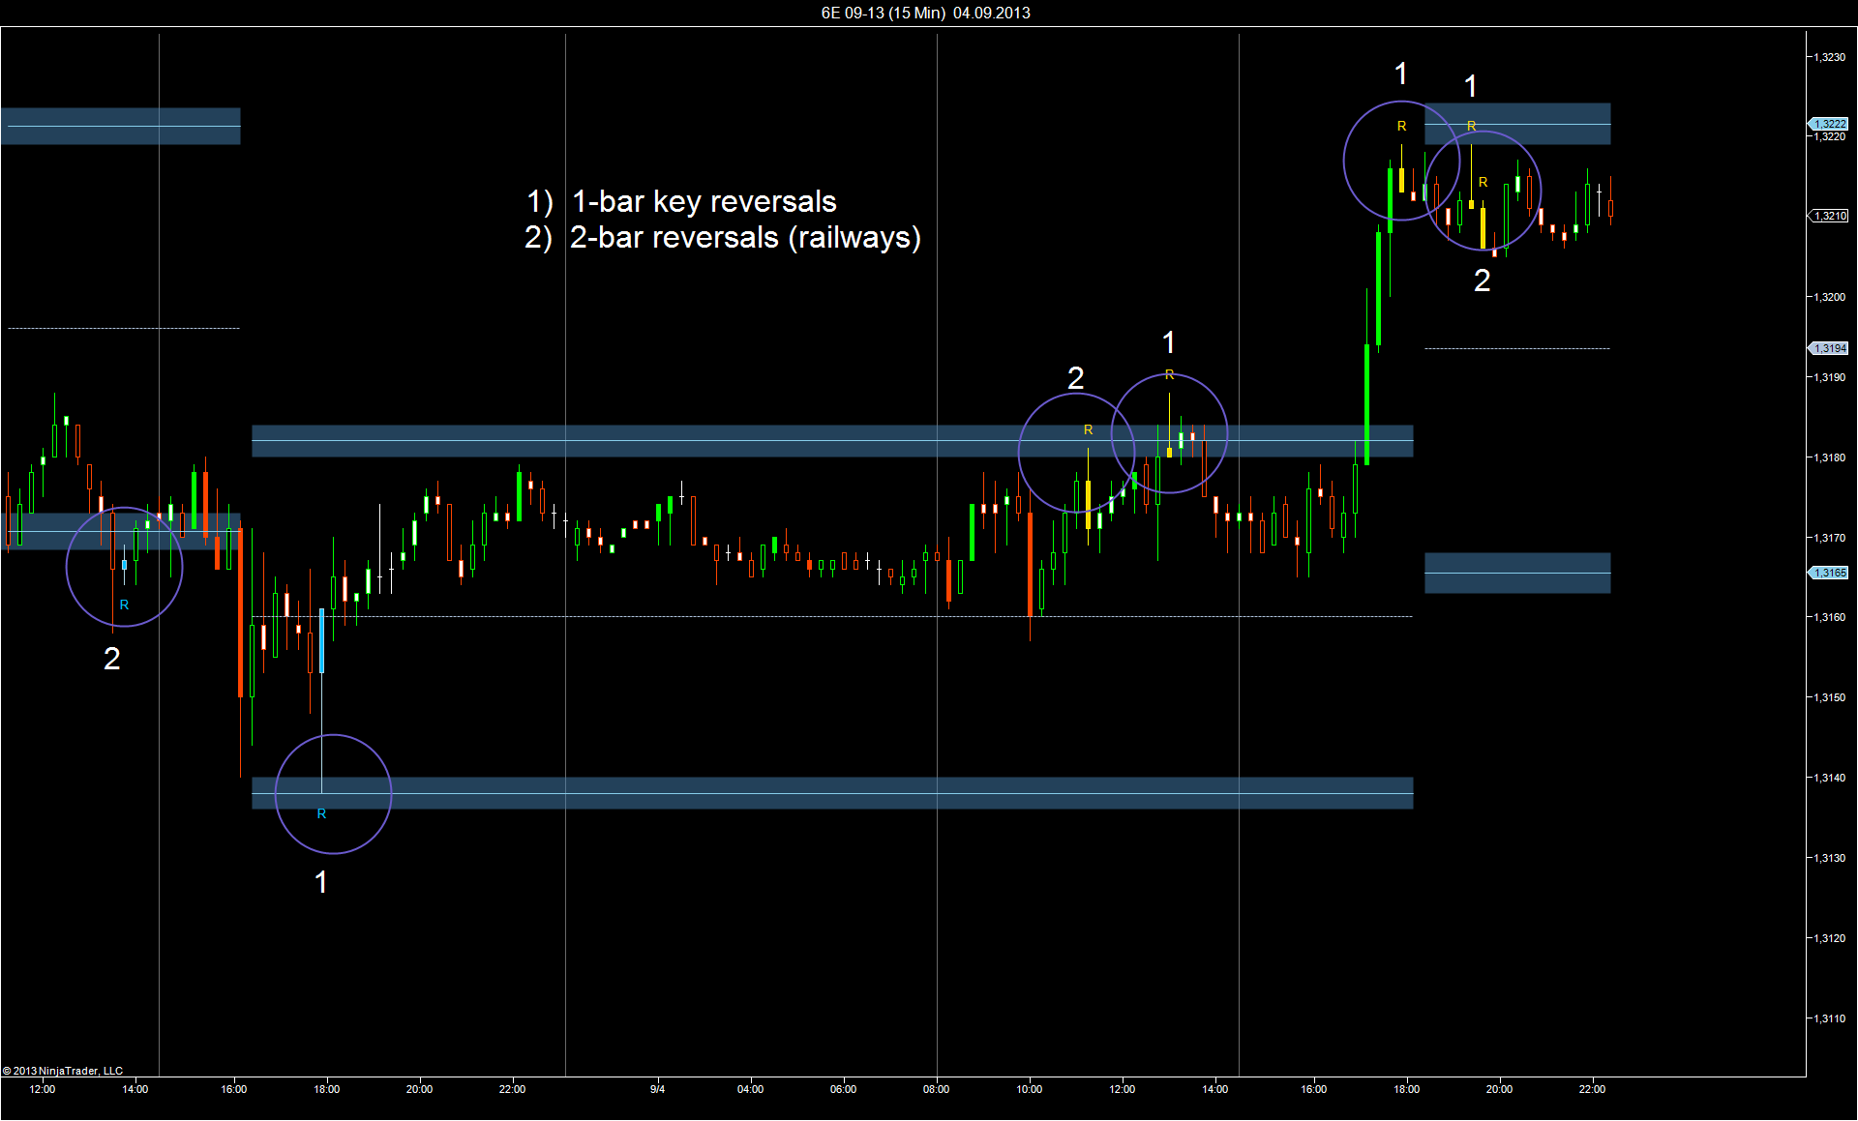Click the 08:00 label on the time axis

(x=936, y=1089)
